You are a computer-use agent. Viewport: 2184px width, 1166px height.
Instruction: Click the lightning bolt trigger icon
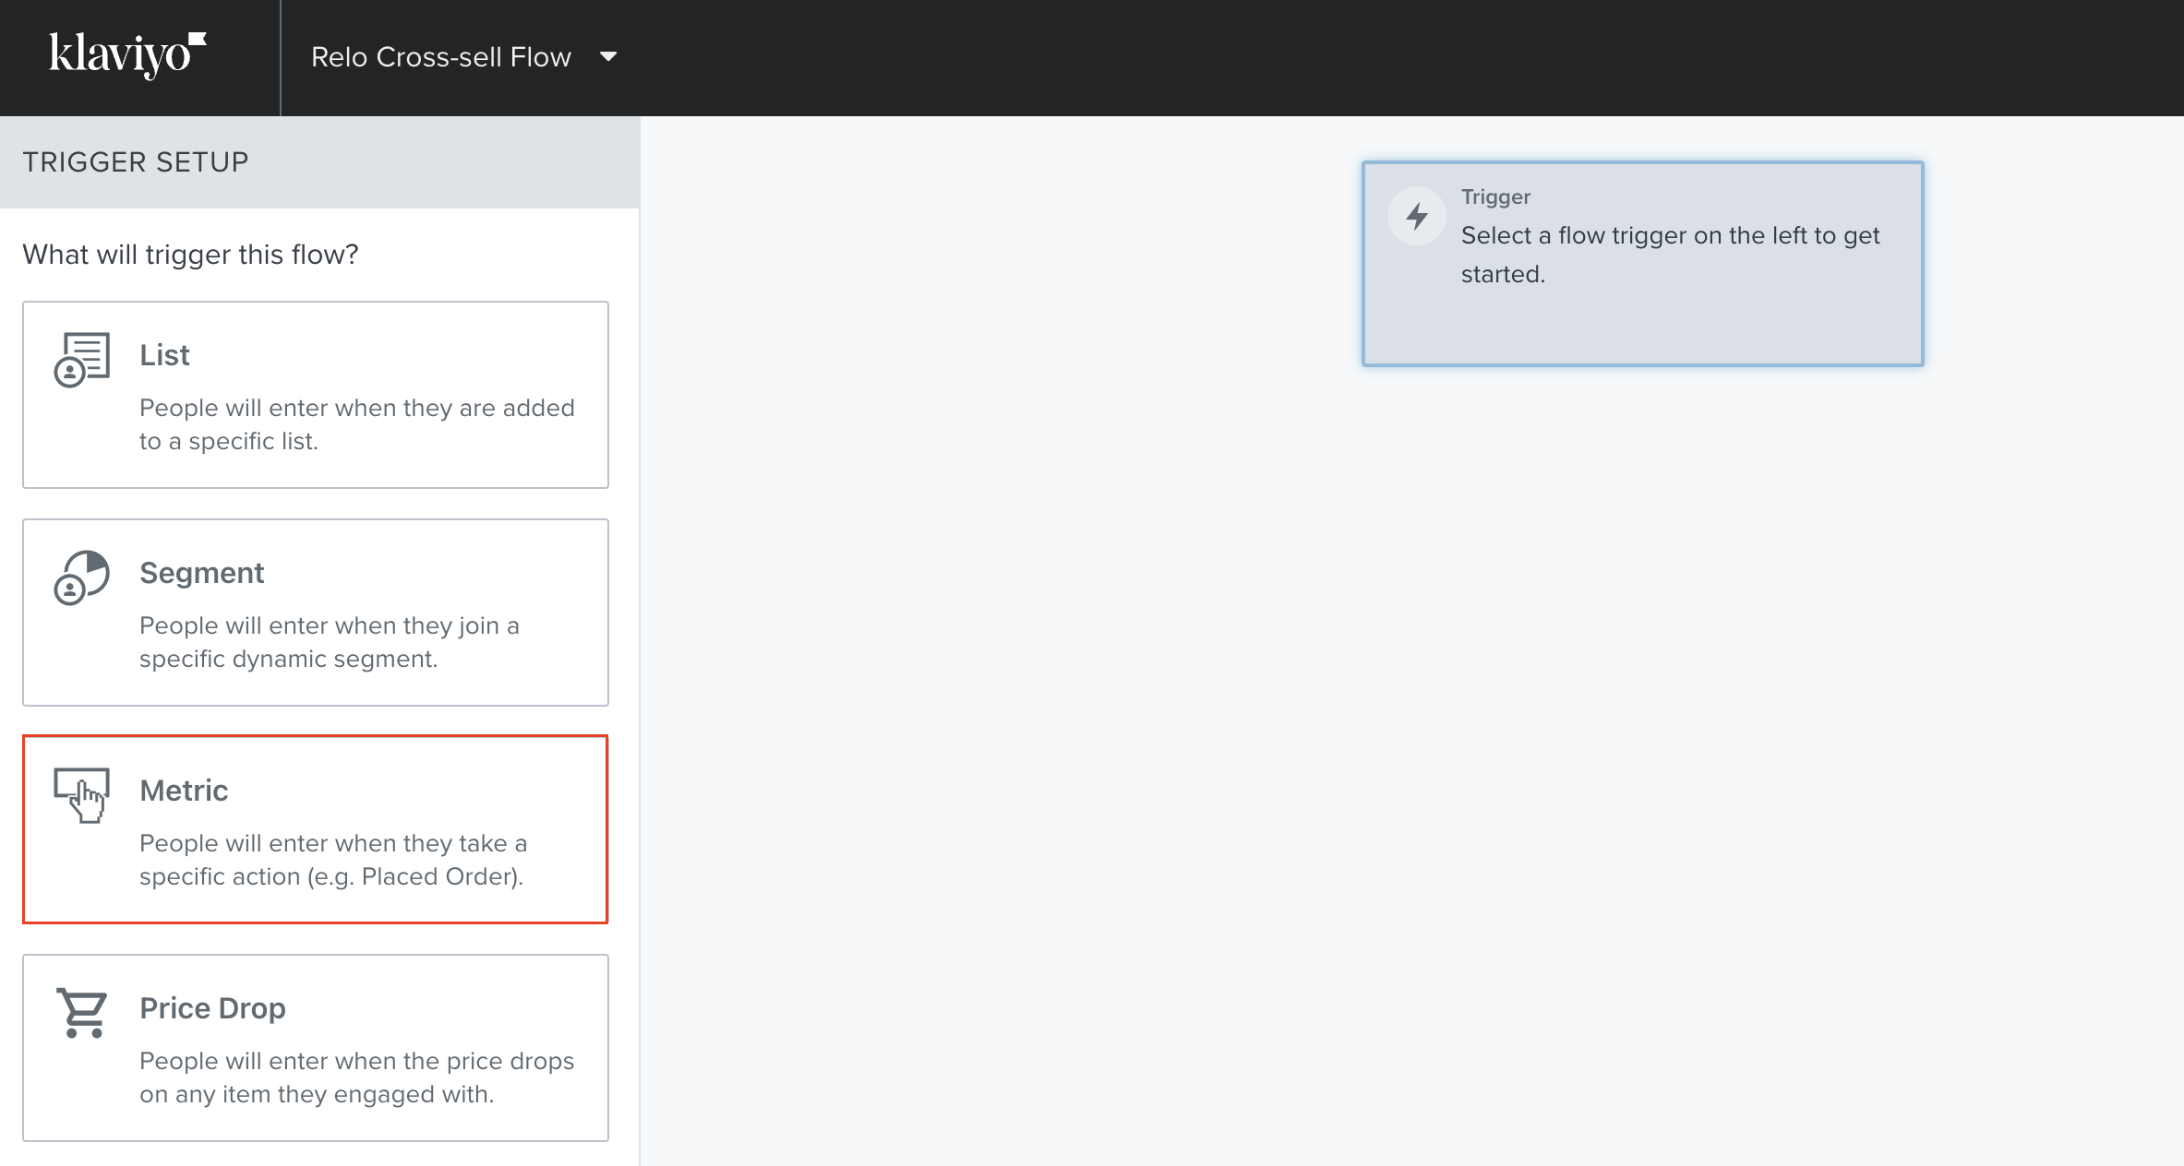[1417, 217]
